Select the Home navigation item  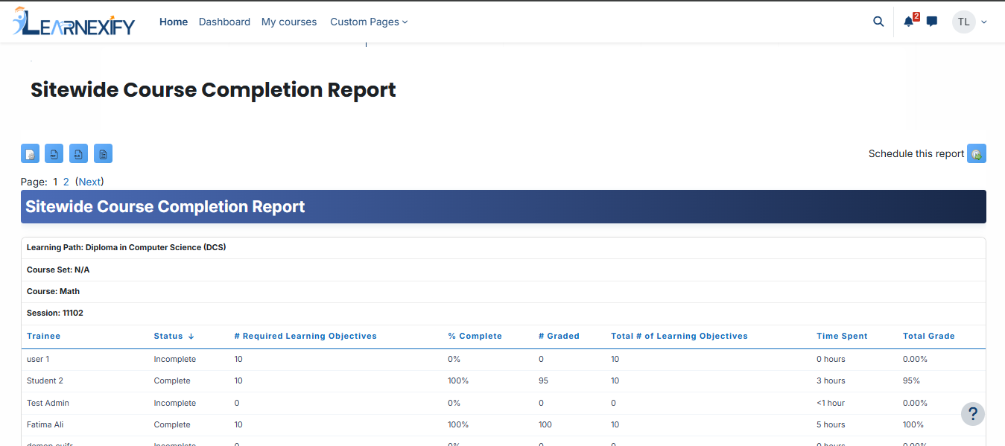(174, 22)
